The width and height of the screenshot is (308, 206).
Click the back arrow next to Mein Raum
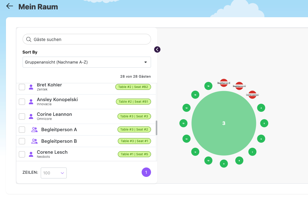tap(9, 6)
